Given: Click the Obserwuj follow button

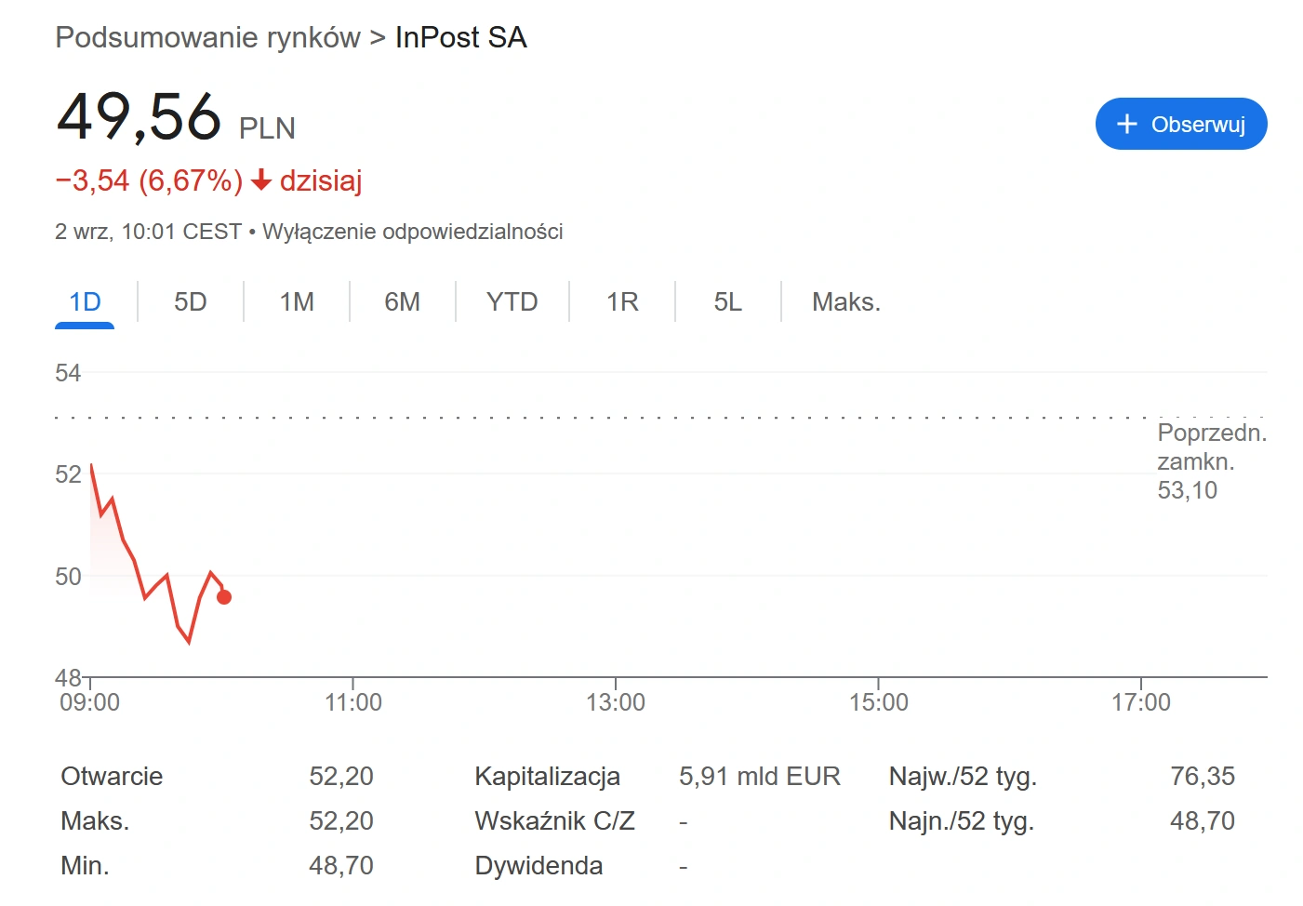Looking at the screenshot, I should point(1181,124).
